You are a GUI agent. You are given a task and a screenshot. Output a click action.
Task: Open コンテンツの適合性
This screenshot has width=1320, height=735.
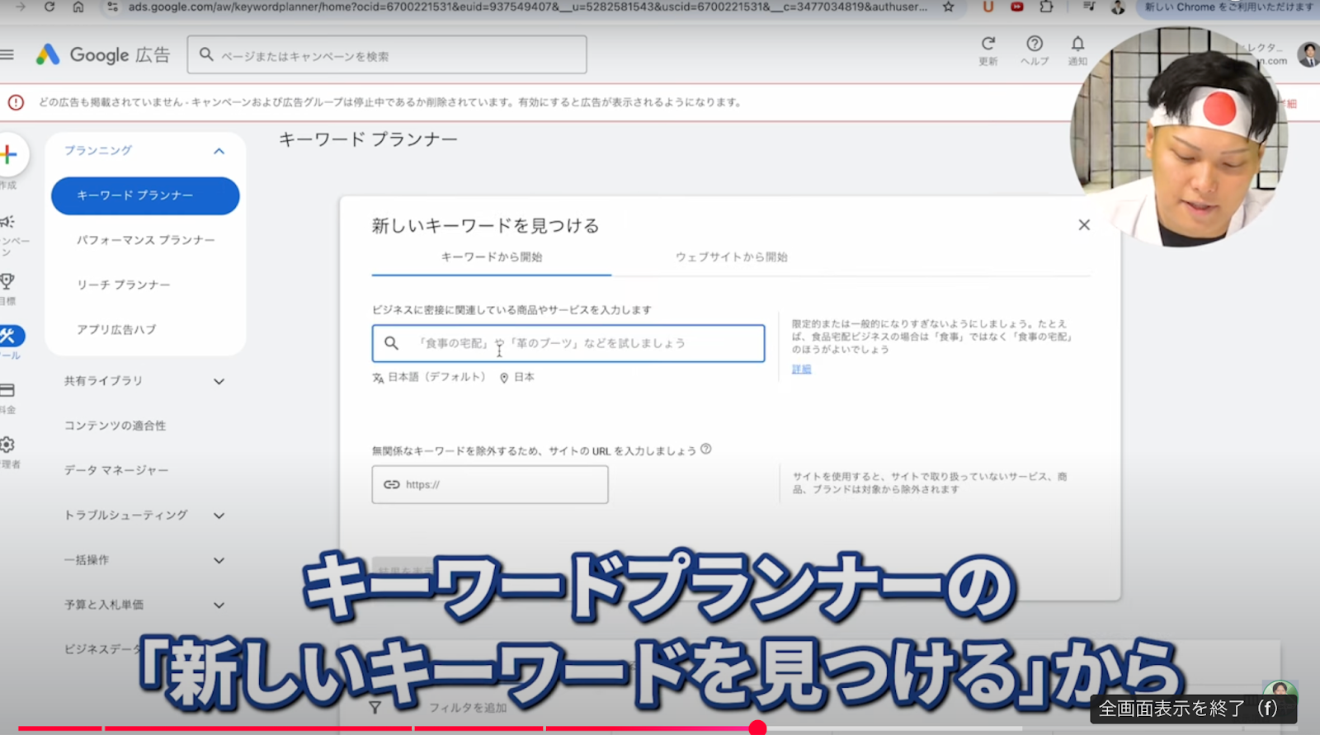(115, 426)
